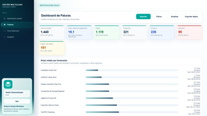Select the Pagos com atraso card
The image size is (207, 116).
pyautogui.click(x=51, y=48)
